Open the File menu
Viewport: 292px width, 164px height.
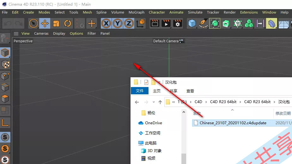tap(5, 12)
